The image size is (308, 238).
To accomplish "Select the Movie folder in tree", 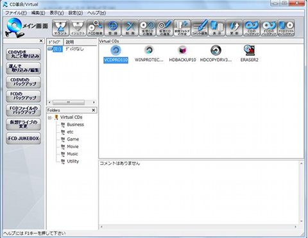I will 73,146.
